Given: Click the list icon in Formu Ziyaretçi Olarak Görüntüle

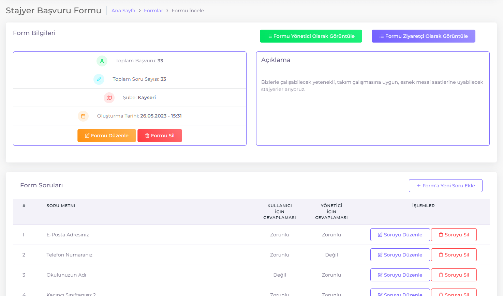Looking at the screenshot, I should tap(382, 36).
